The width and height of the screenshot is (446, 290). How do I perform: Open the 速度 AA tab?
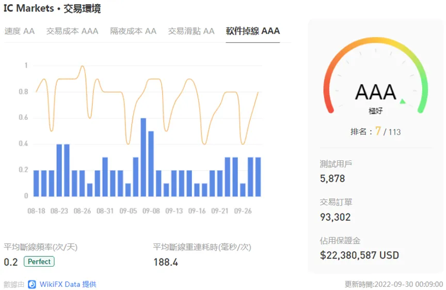pos(19,31)
